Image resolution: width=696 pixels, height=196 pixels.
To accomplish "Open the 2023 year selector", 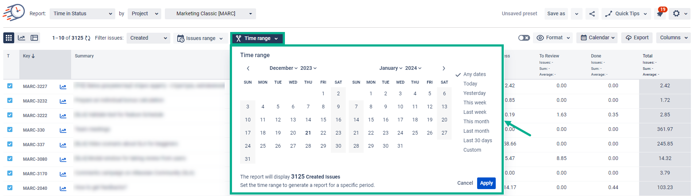I will (x=308, y=68).
